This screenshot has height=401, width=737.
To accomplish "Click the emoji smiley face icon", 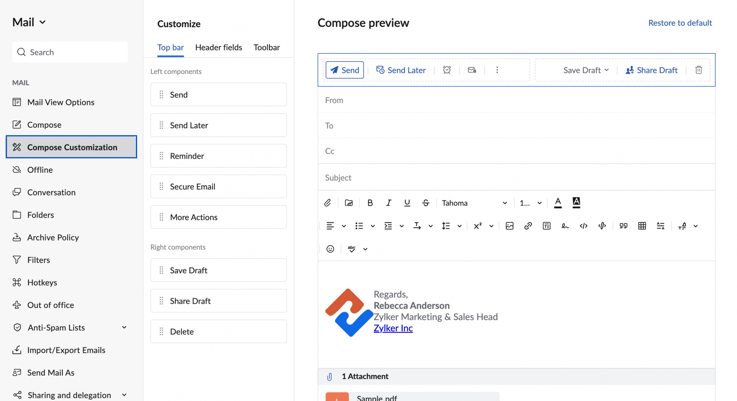I will click(329, 249).
